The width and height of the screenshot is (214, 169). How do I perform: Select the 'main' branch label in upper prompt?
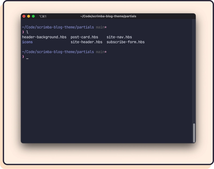tap(100, 27)
